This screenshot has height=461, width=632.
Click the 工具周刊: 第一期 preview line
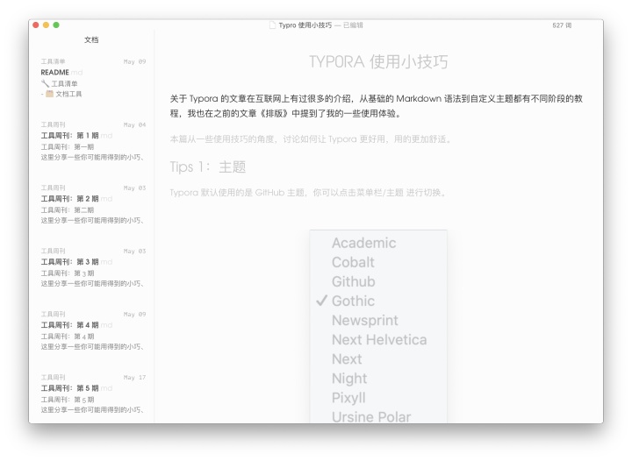68,147
